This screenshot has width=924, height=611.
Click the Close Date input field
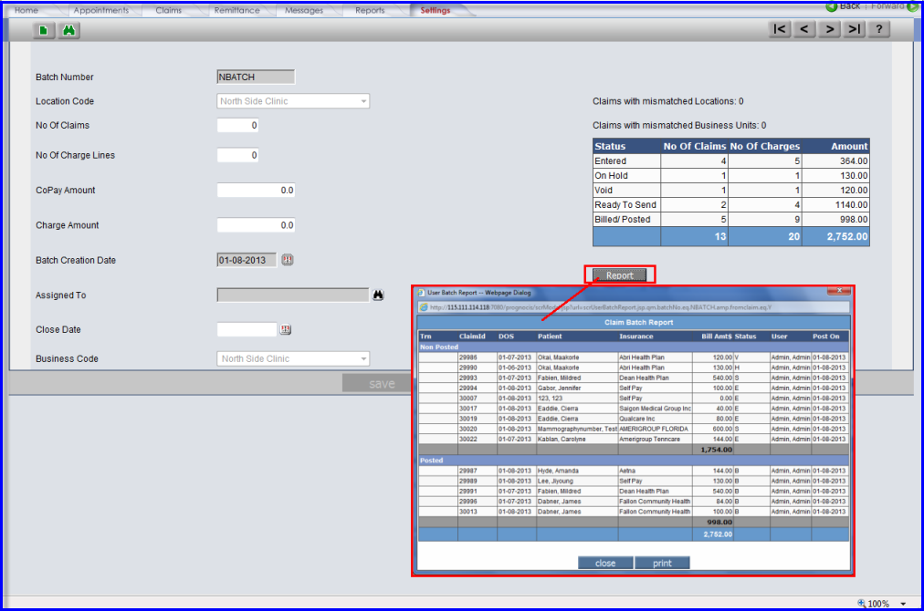[x=247, y=329]
